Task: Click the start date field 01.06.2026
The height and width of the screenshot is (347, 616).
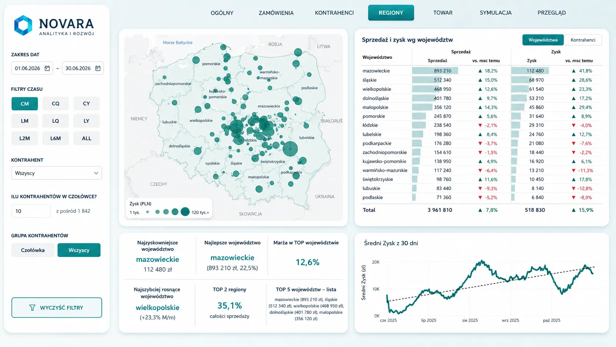Action: point(32,68)
